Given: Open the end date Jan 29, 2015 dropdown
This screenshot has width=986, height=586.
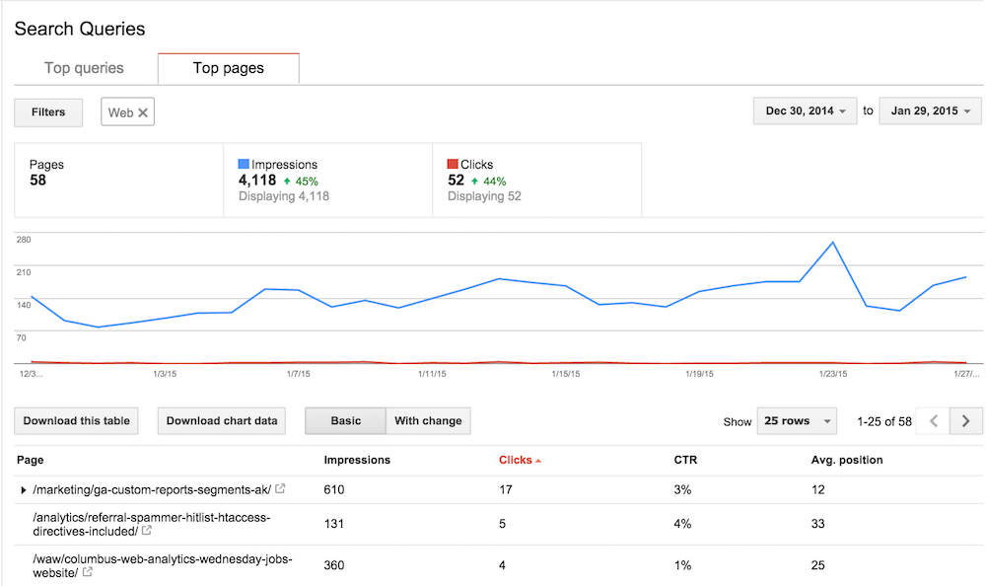Looking at the screenshot, I should coord(930,111).
